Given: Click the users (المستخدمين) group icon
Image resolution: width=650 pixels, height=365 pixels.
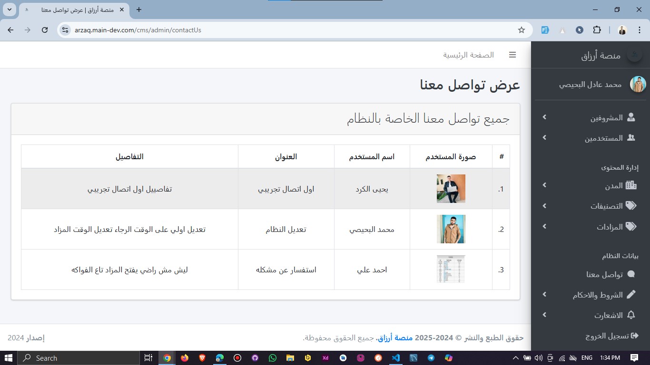Looking at the screenshot, I should (x=631, y=138).
